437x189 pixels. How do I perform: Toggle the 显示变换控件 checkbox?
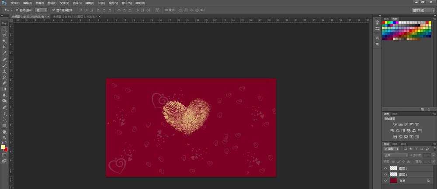tap(53, 10)
